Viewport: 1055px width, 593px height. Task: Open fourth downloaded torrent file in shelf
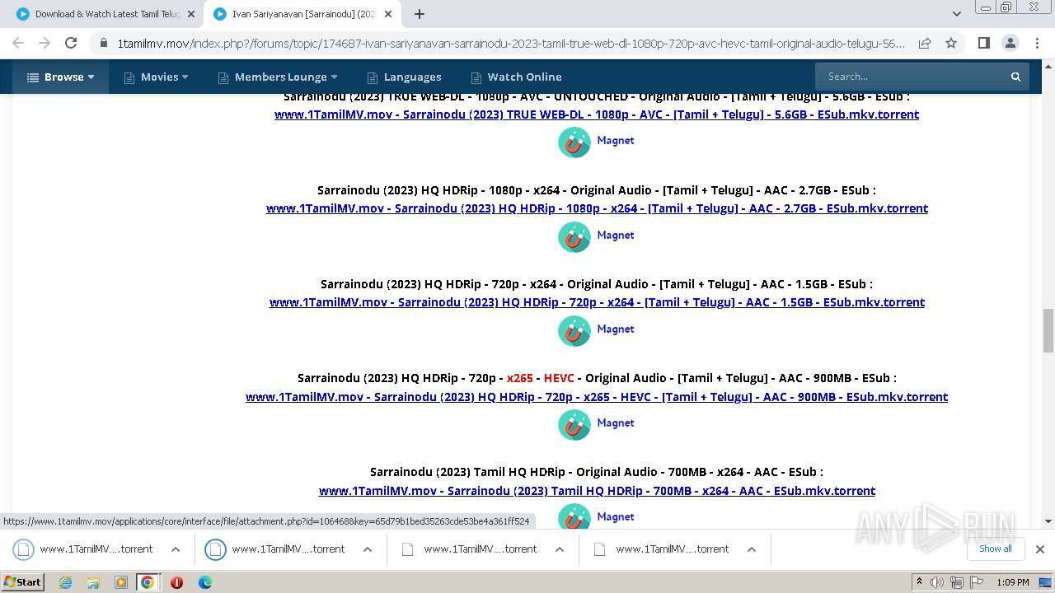tap(663, 549)
